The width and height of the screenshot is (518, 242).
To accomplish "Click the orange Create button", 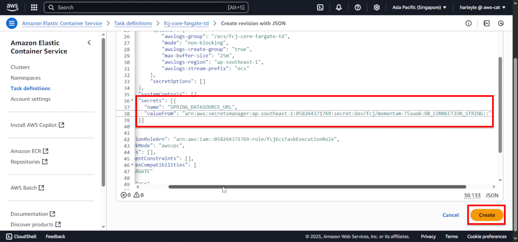I will point(487,215).
